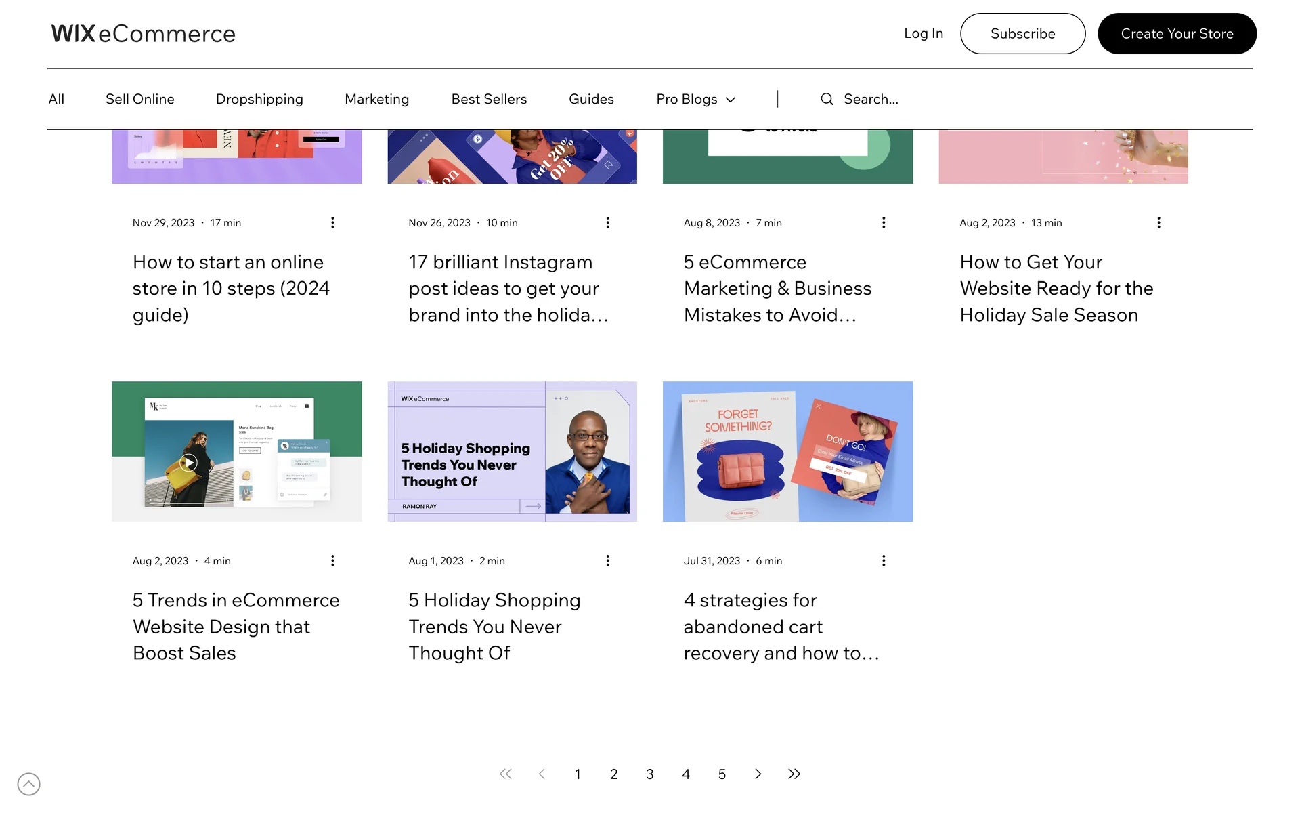Image resolution: width=1300 pixels, height=813 pixels.
Task: Click scroll-to-top arrow icon in bottom left corner
Action: coord(28,784)
